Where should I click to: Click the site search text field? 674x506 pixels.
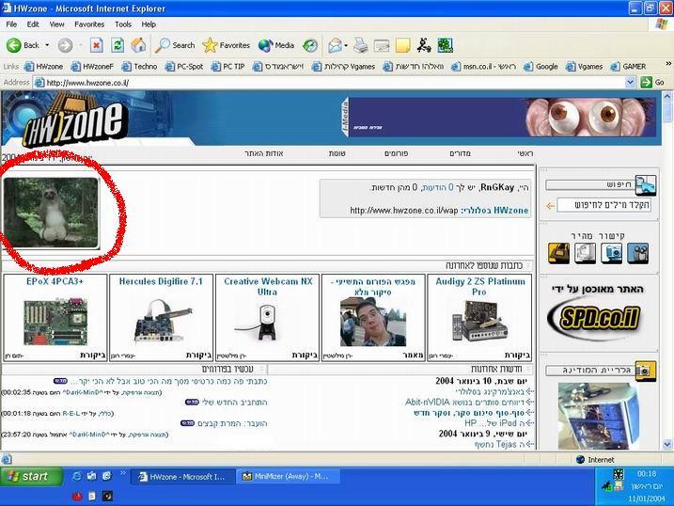coord(603,205)
